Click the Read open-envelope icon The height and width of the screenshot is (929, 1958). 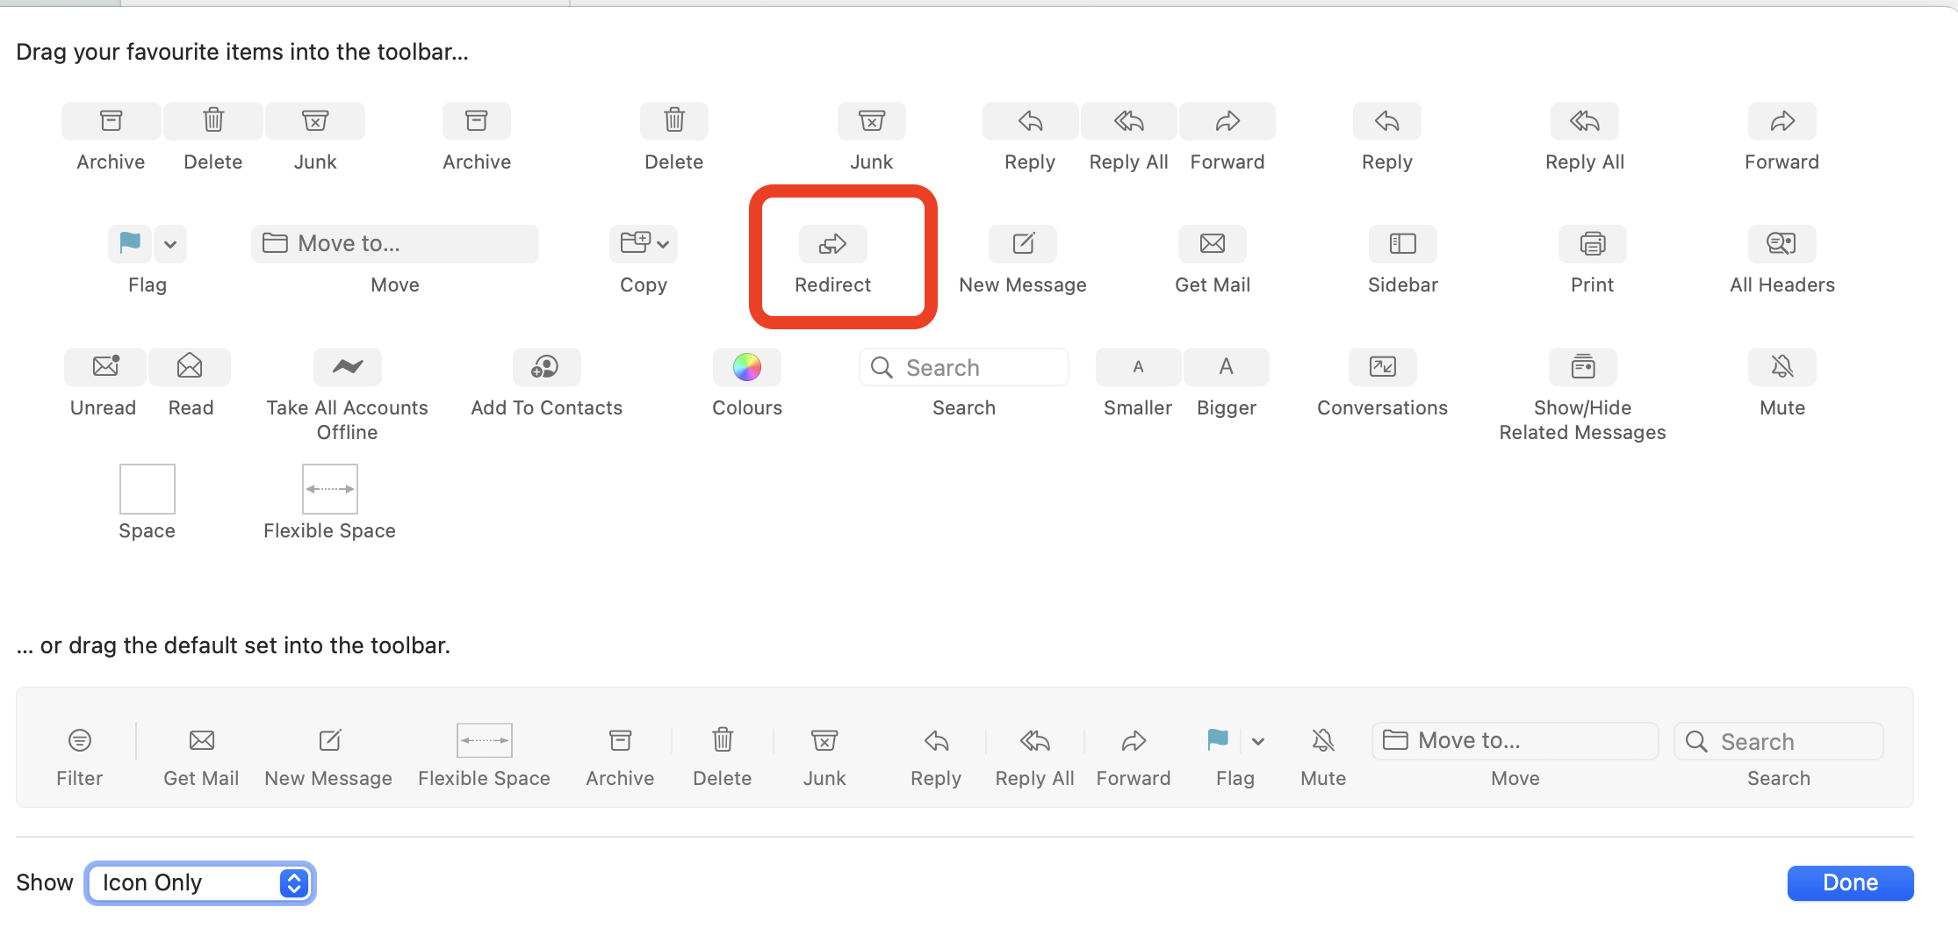(x=190, y=366)
